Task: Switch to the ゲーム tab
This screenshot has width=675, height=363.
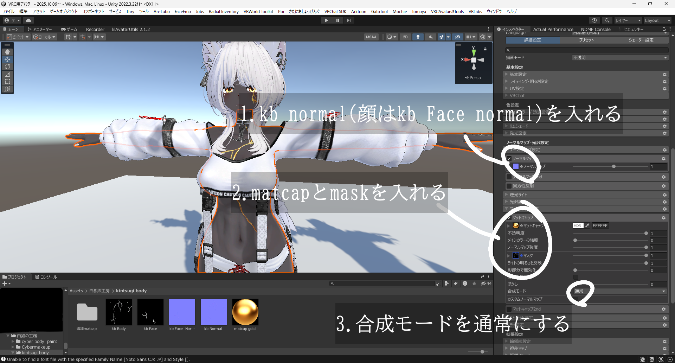Action: (x=69, y=30)
